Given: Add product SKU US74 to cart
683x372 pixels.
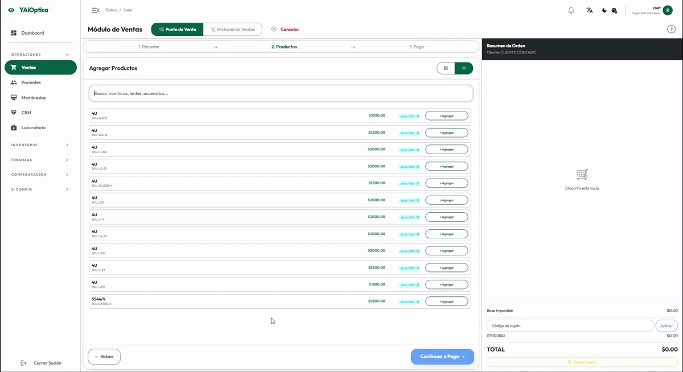Looking at the screenshot, I should click(x=447, y=251).
